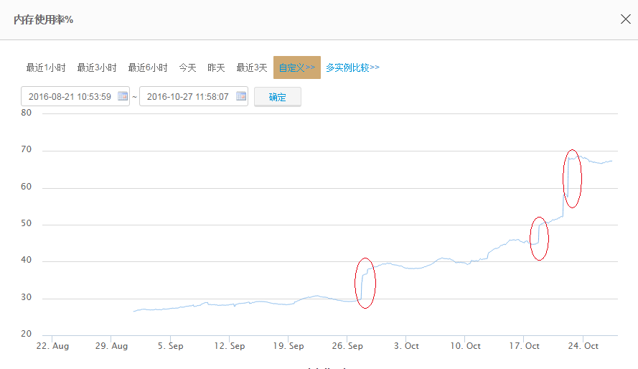Screen dimensions: 638x369
Task: Click the 20 y-axis value
Action: coord(26,334)
